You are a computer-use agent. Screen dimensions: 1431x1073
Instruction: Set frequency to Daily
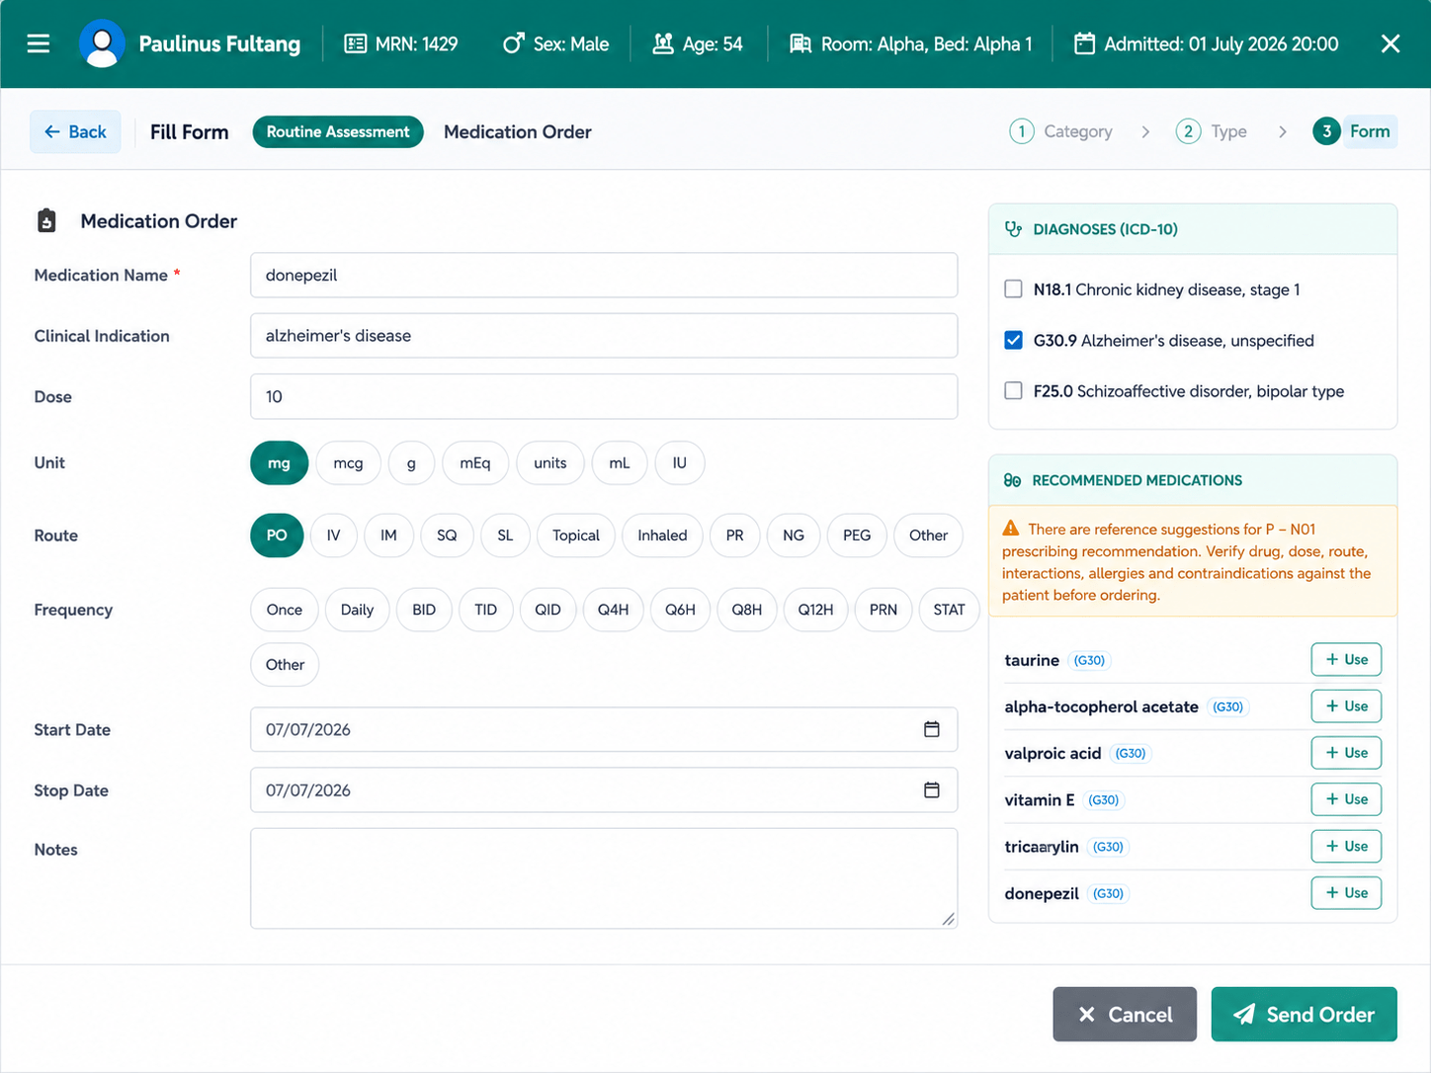pos(357,610)
